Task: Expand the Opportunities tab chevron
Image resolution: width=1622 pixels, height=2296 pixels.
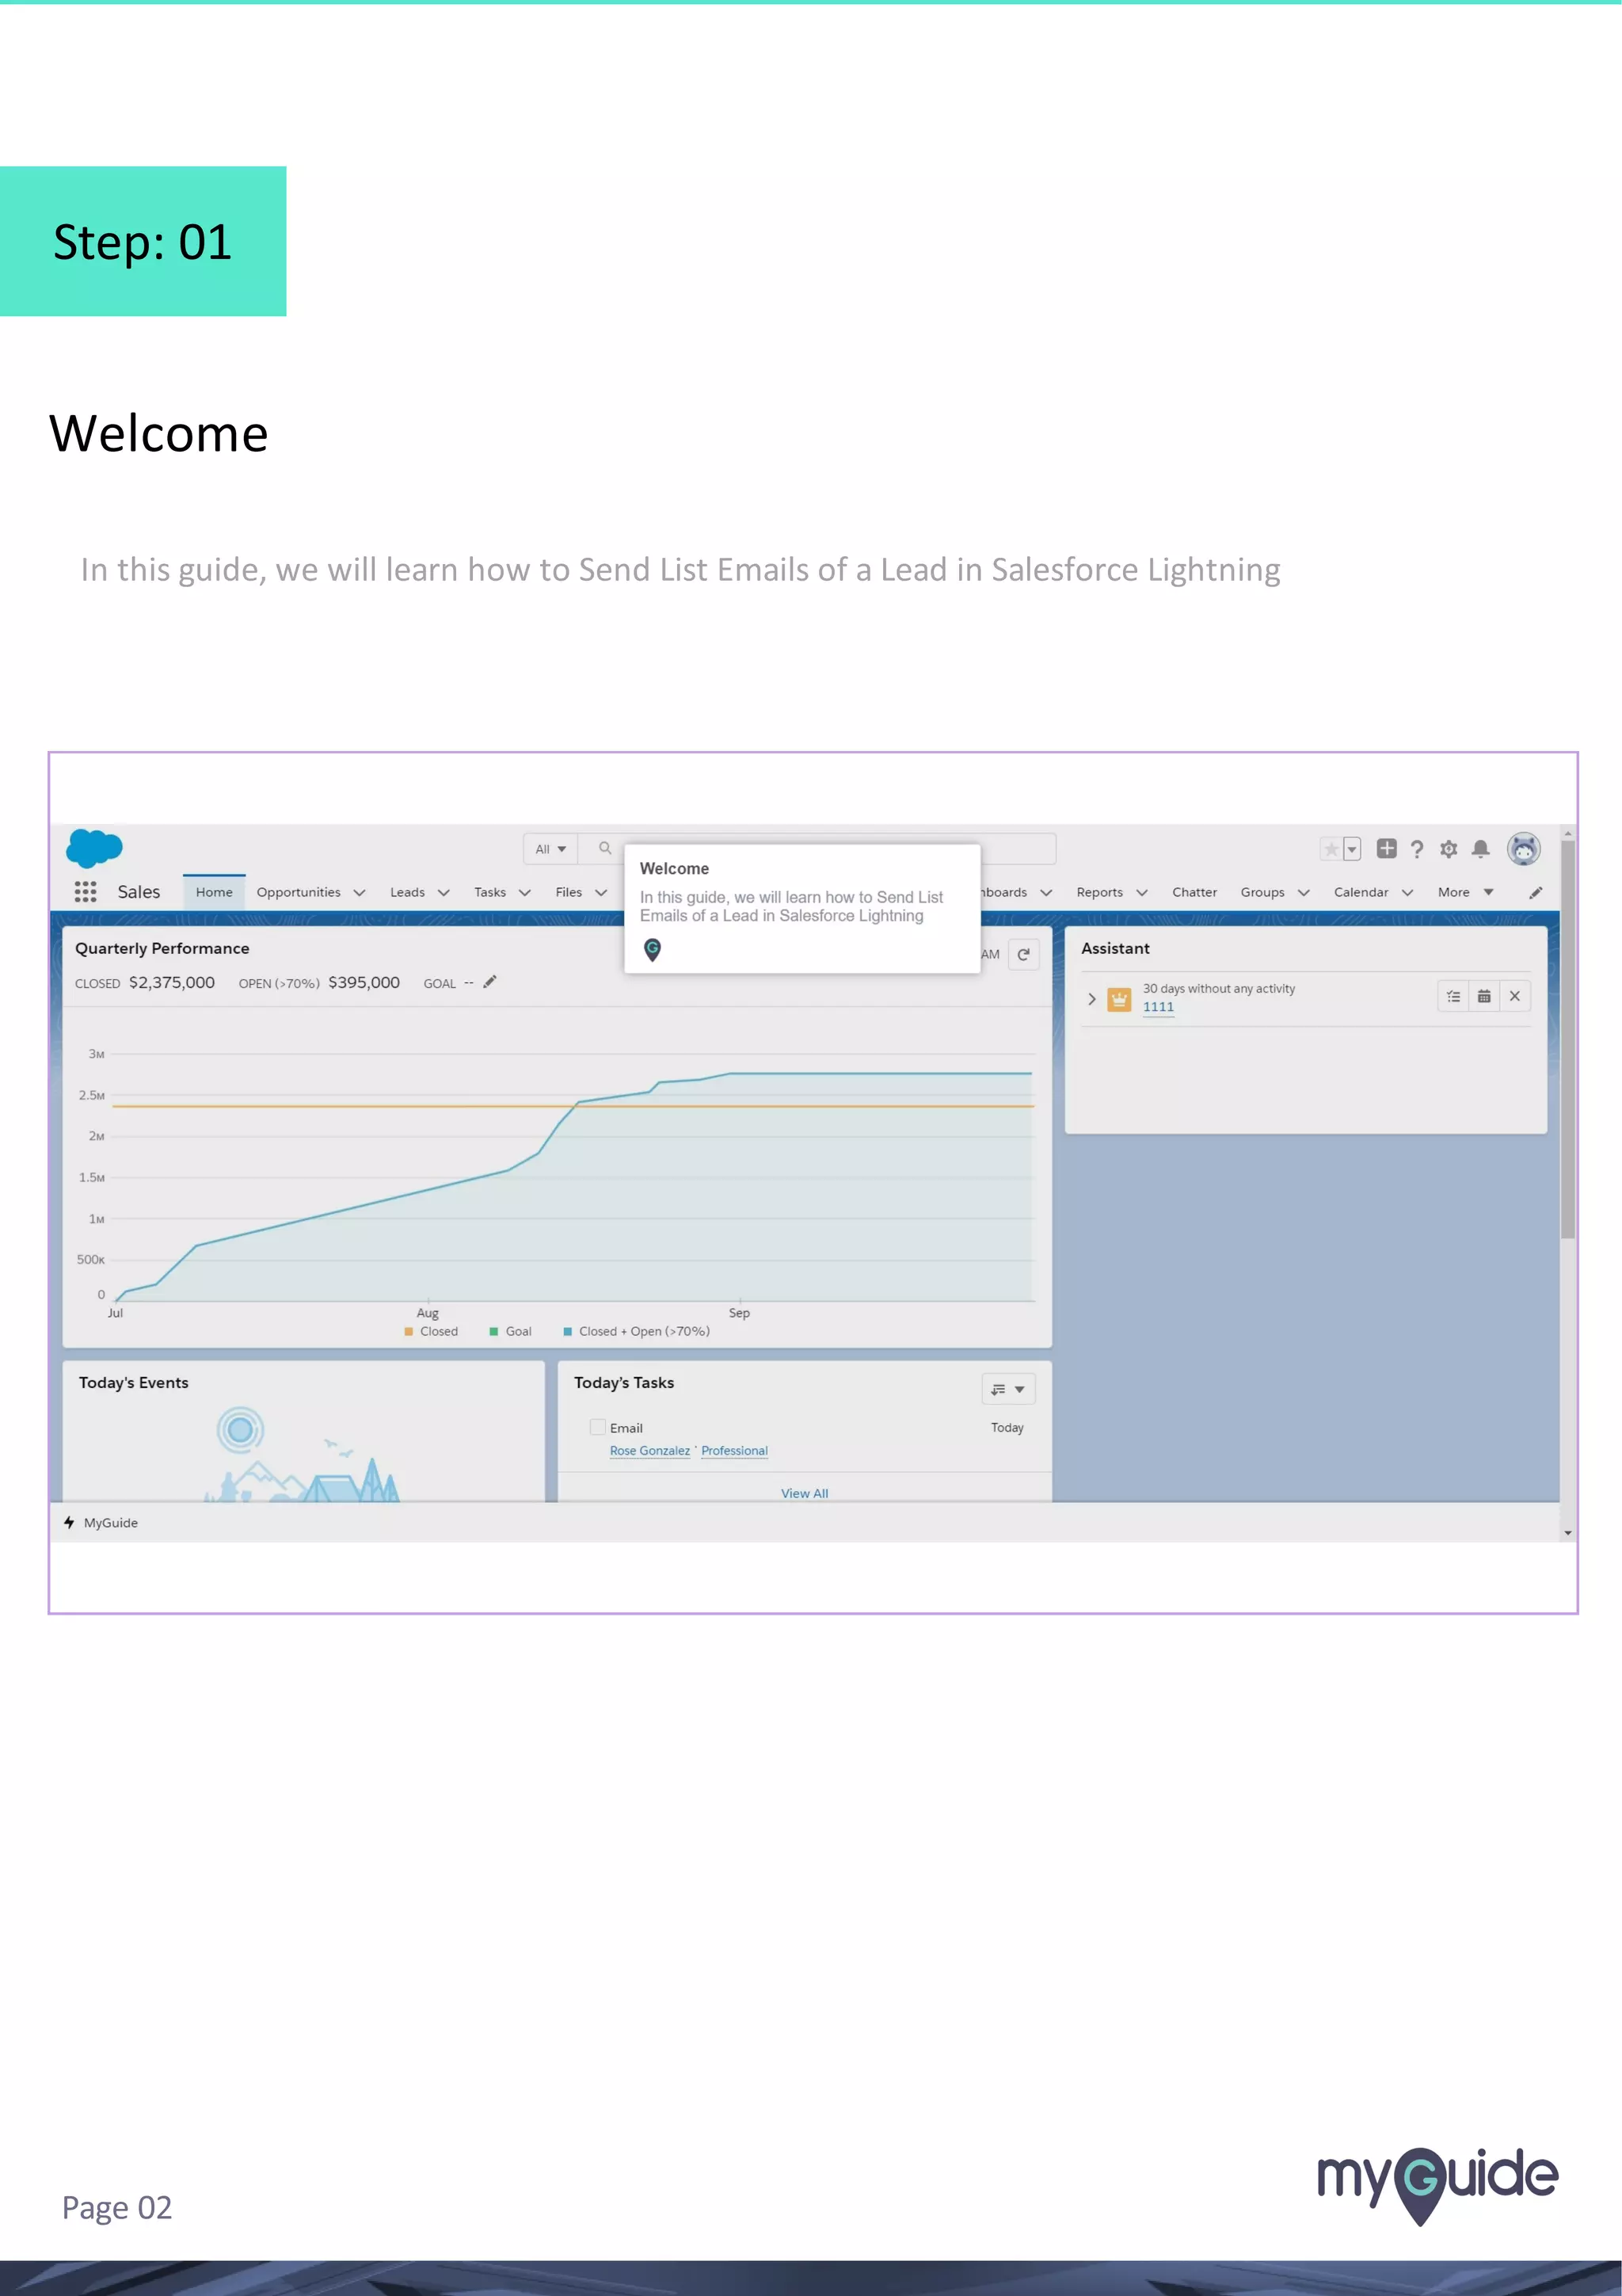Action: pyautogui.click(x=360, y=893)
